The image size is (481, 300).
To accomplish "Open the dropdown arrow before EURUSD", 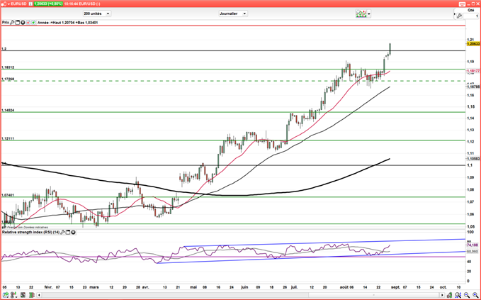I will (x=9, y=4).
